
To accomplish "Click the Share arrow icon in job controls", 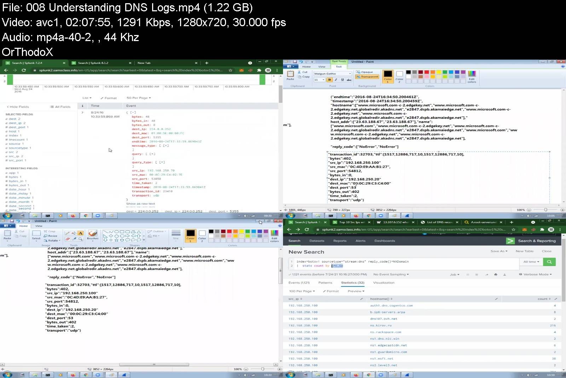I will (486, 274).
